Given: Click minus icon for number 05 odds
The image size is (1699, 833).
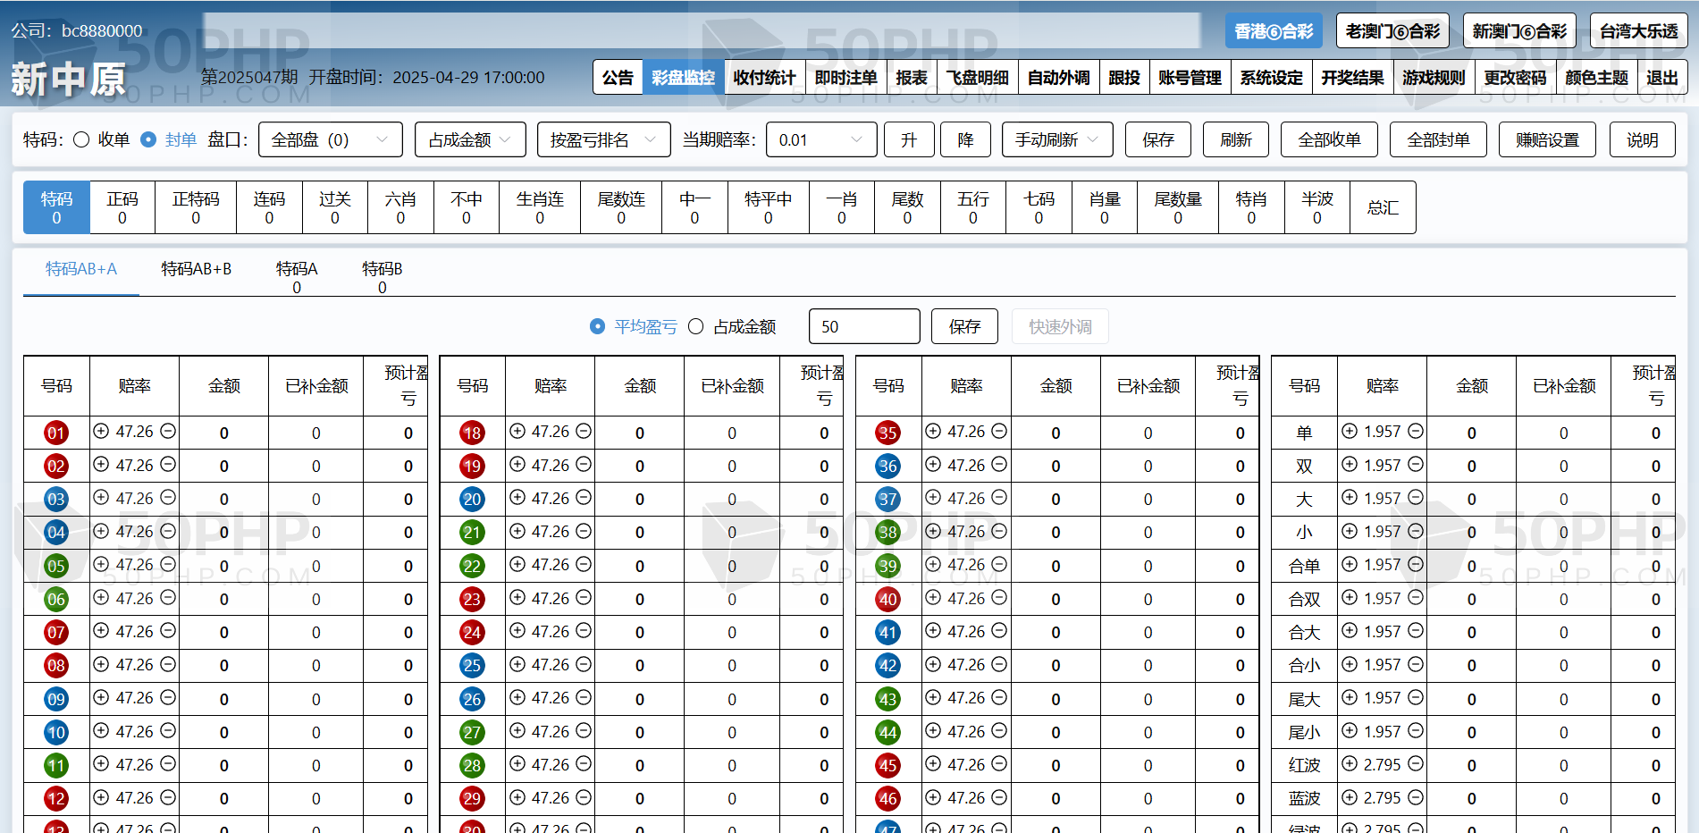Looking at the screenshot, I should (x=168, y=565).
